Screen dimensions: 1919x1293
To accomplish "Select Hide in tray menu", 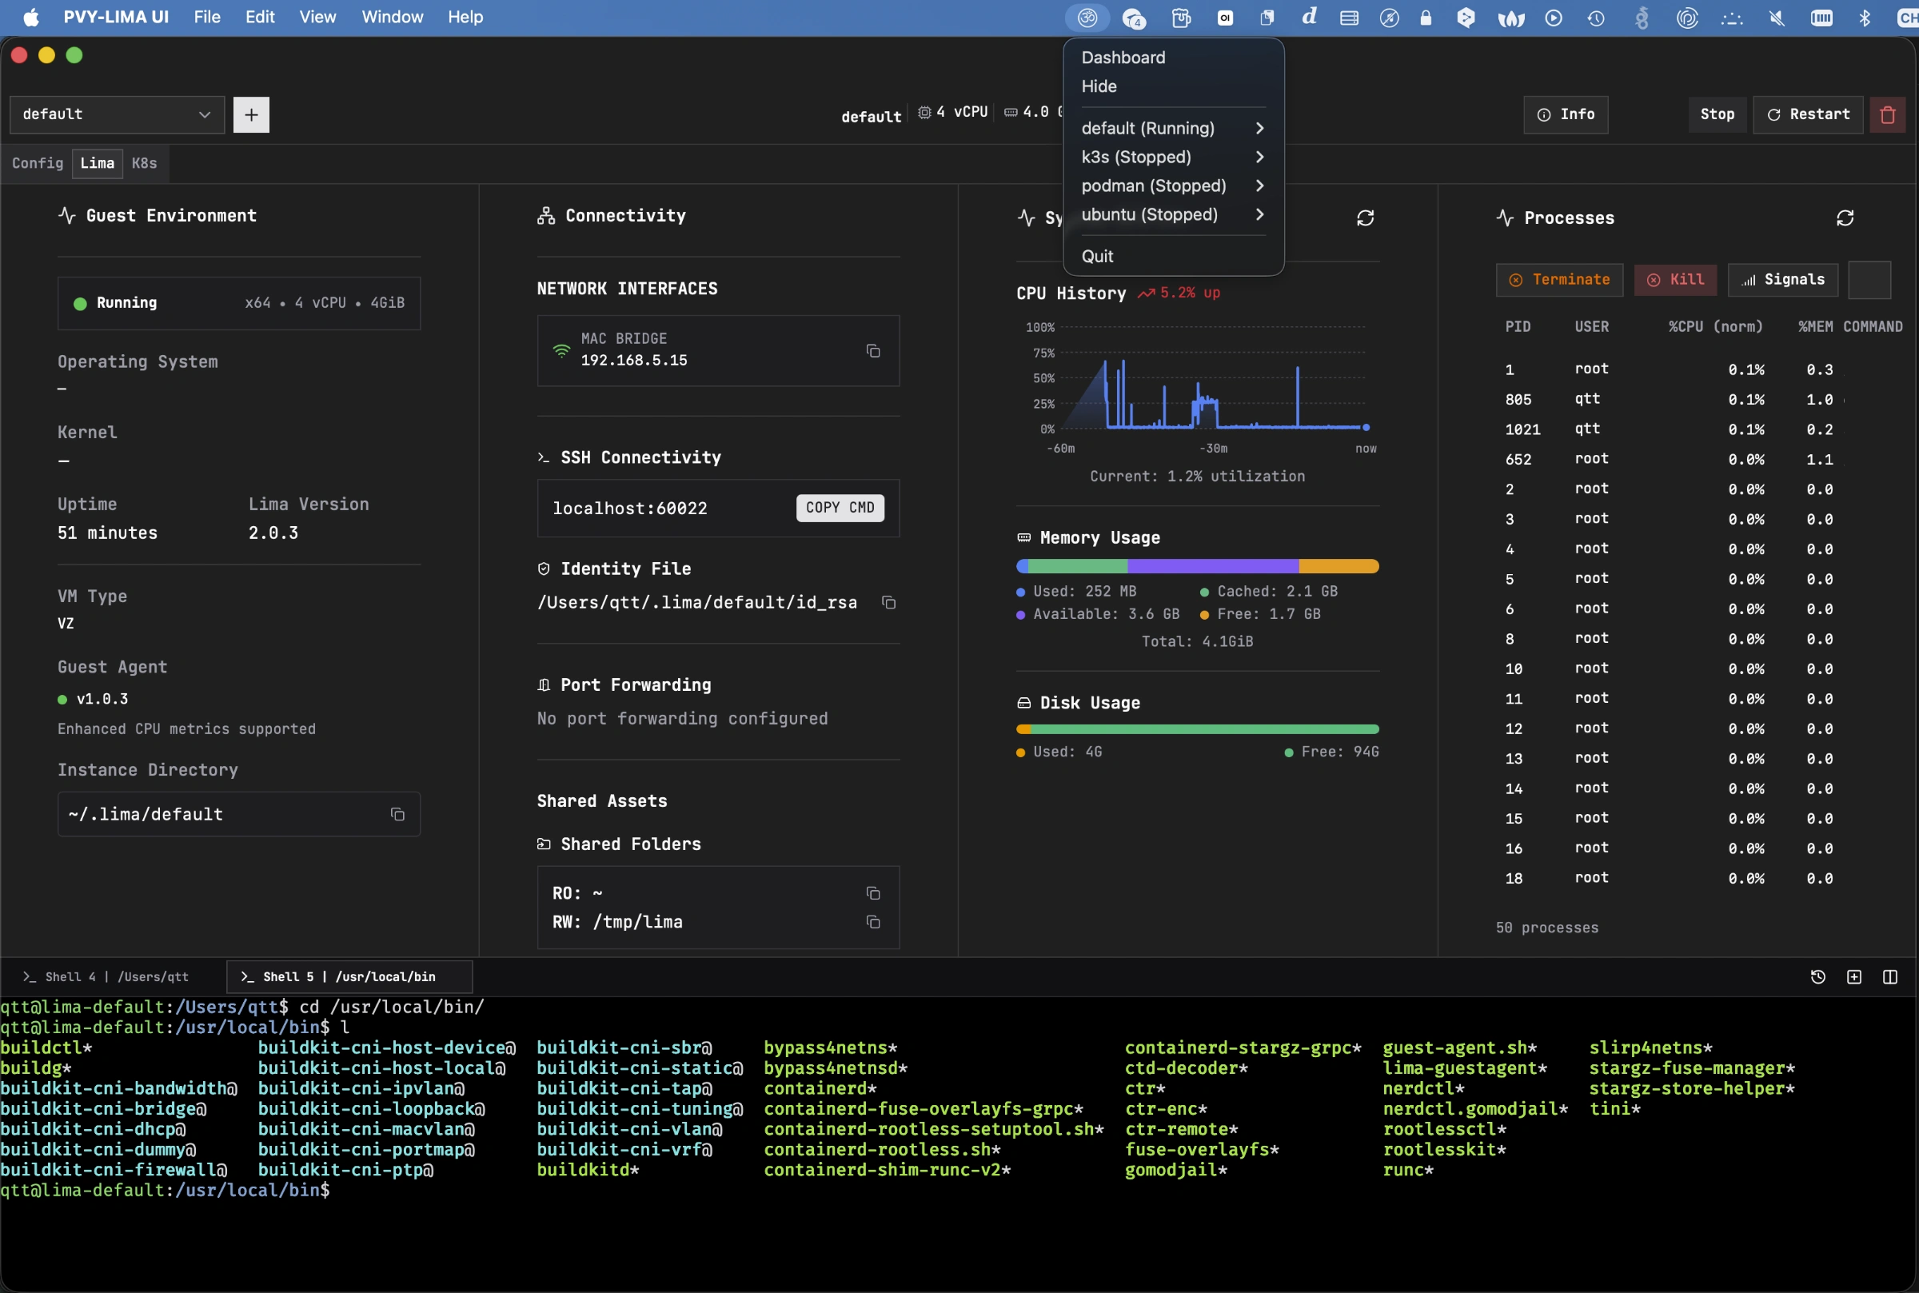I will coord(1173,86).
